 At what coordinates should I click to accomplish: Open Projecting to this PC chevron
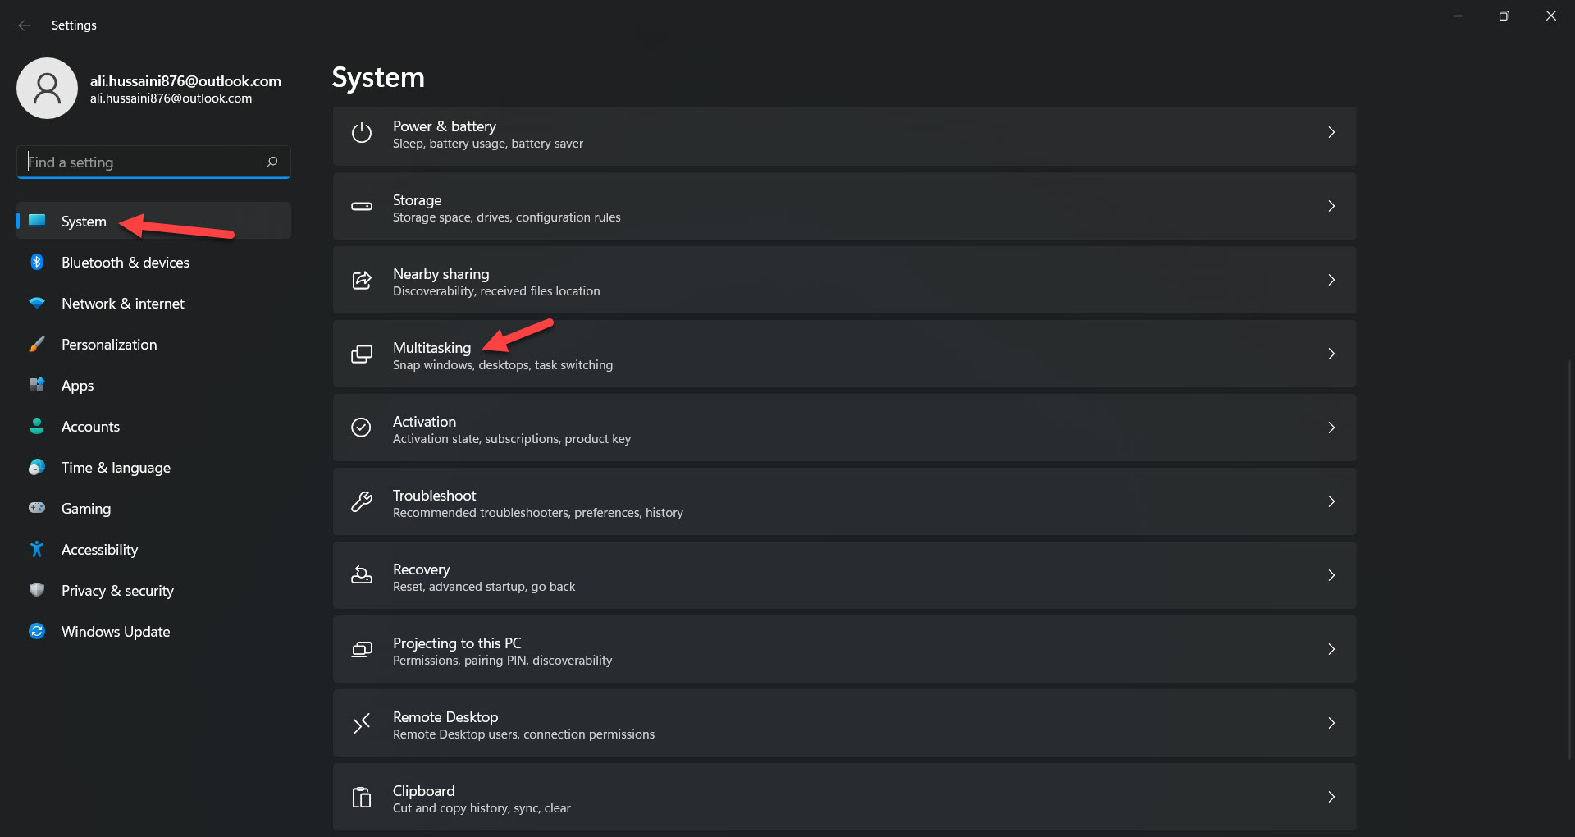tap(1331, 649)
